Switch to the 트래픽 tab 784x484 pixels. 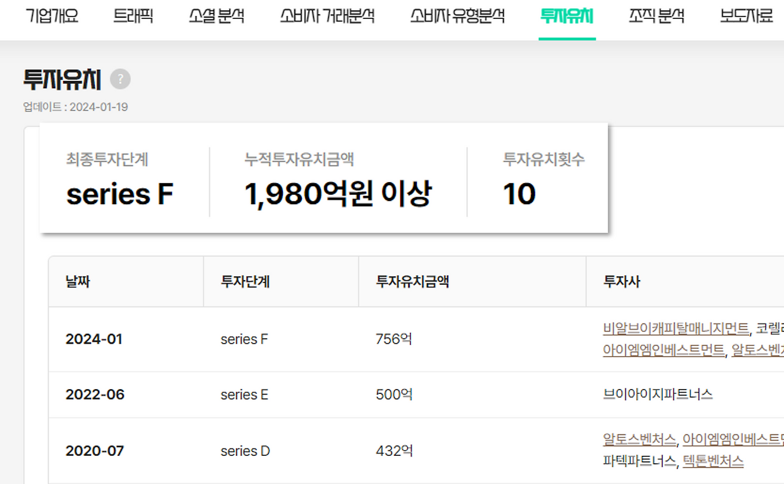(x=132, y=17)
